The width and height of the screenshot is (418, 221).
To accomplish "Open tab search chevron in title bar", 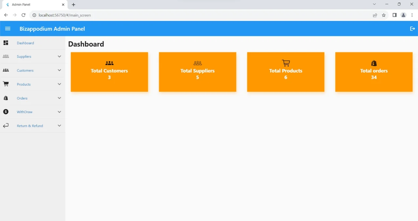I will click(374, 4).
